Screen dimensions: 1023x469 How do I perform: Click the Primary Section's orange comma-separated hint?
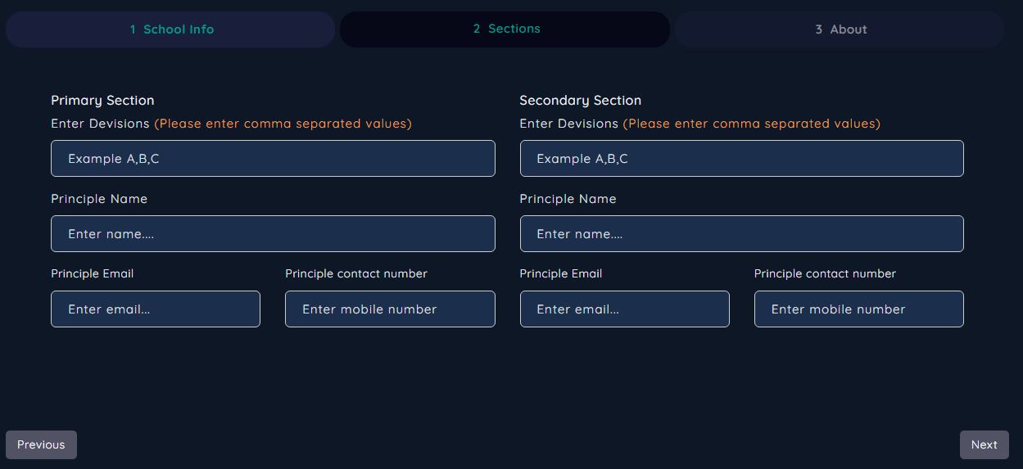[283, 124]
